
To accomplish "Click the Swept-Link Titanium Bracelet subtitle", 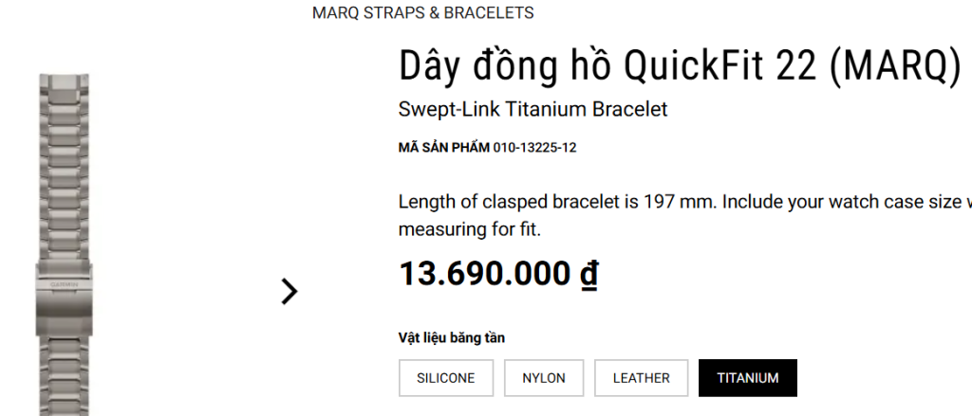I will (x=533, y=109).
